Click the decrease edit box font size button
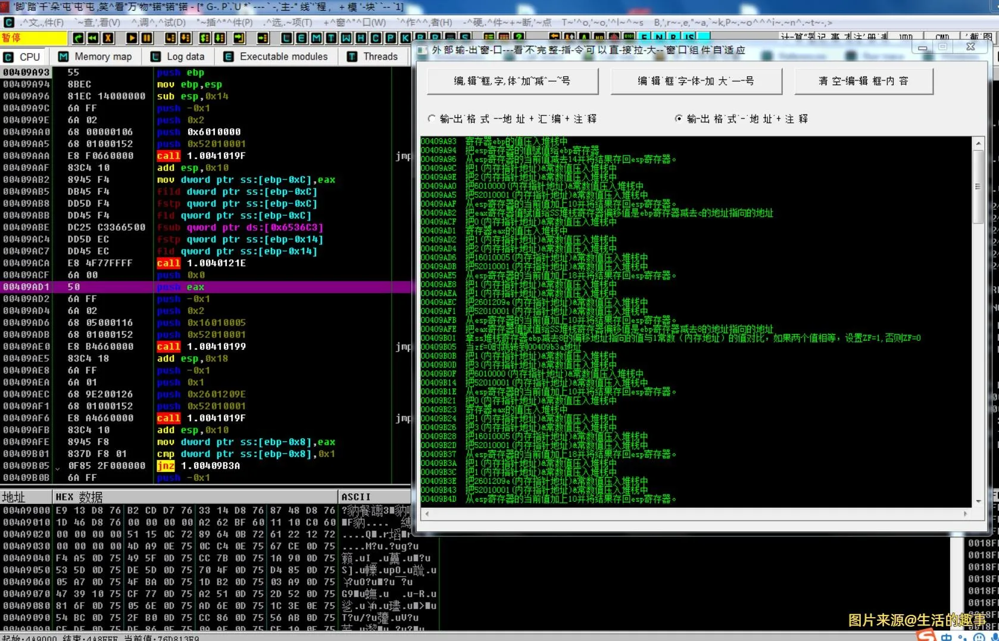Image resolution: width=999 pixels, height=641 pixels. tap(512, 81)
